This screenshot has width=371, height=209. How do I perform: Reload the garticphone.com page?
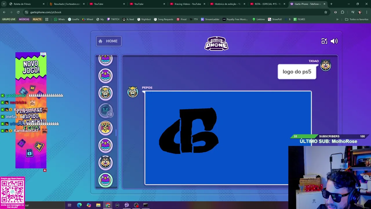click(18, 12)
